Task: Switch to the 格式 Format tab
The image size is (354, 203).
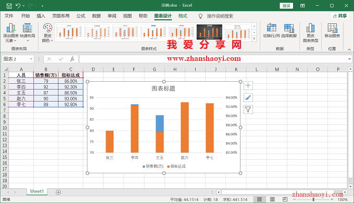Action: click(183, 16)
